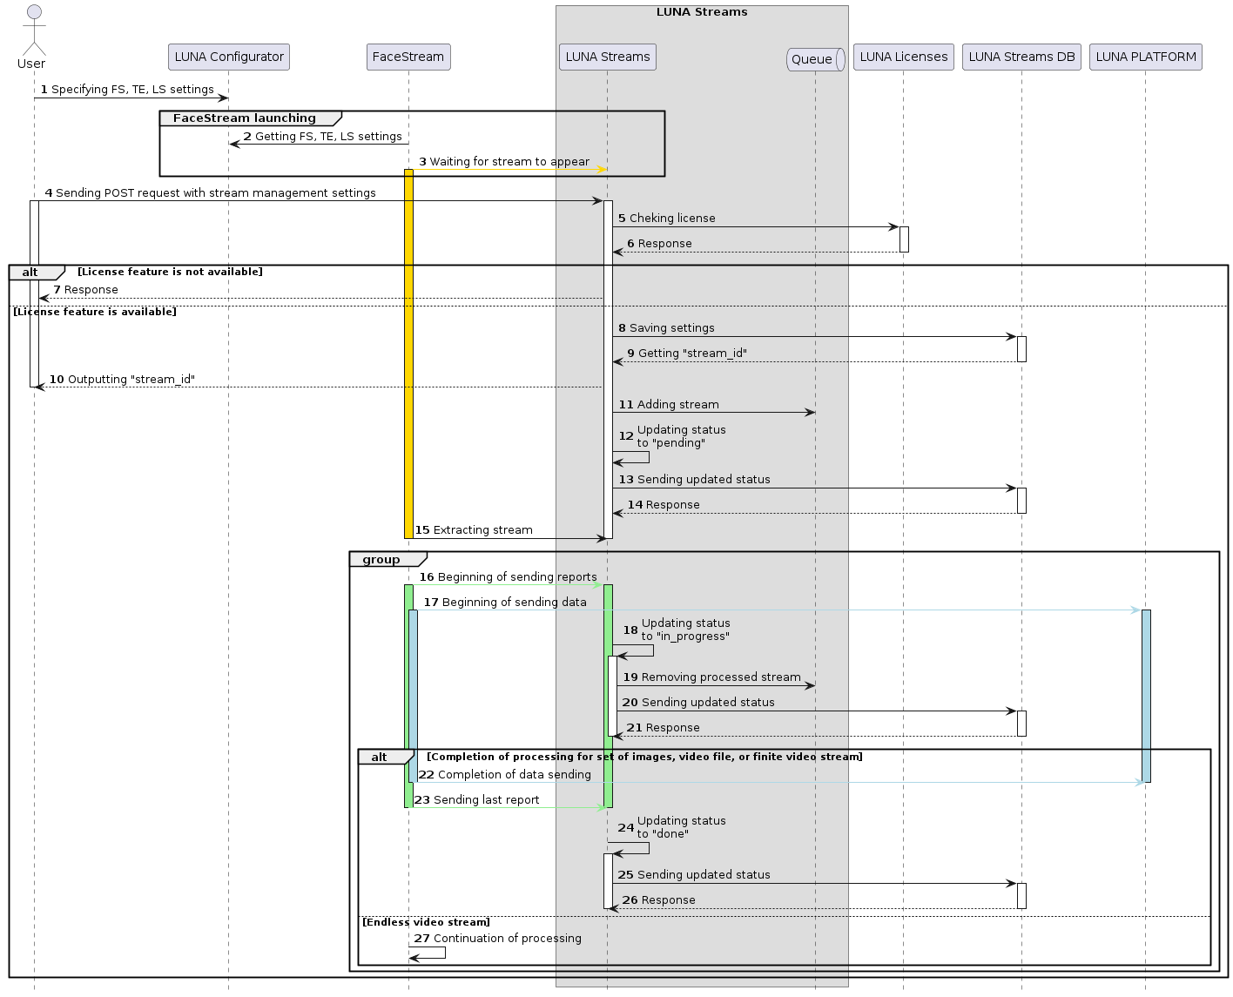Click the LUNA Licenses activation bar
This screenshot has width=1233, height=997.
(903, 237)
